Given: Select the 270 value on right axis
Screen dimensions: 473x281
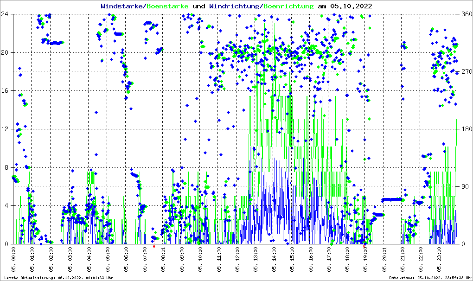Looking at the screenshot, I should (x=466, y=71).
